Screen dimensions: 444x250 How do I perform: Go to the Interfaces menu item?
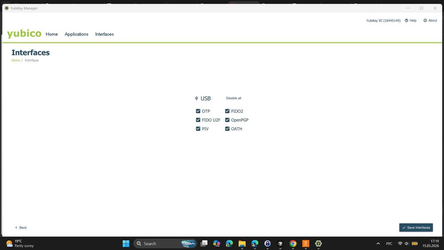tap(104, 34)
